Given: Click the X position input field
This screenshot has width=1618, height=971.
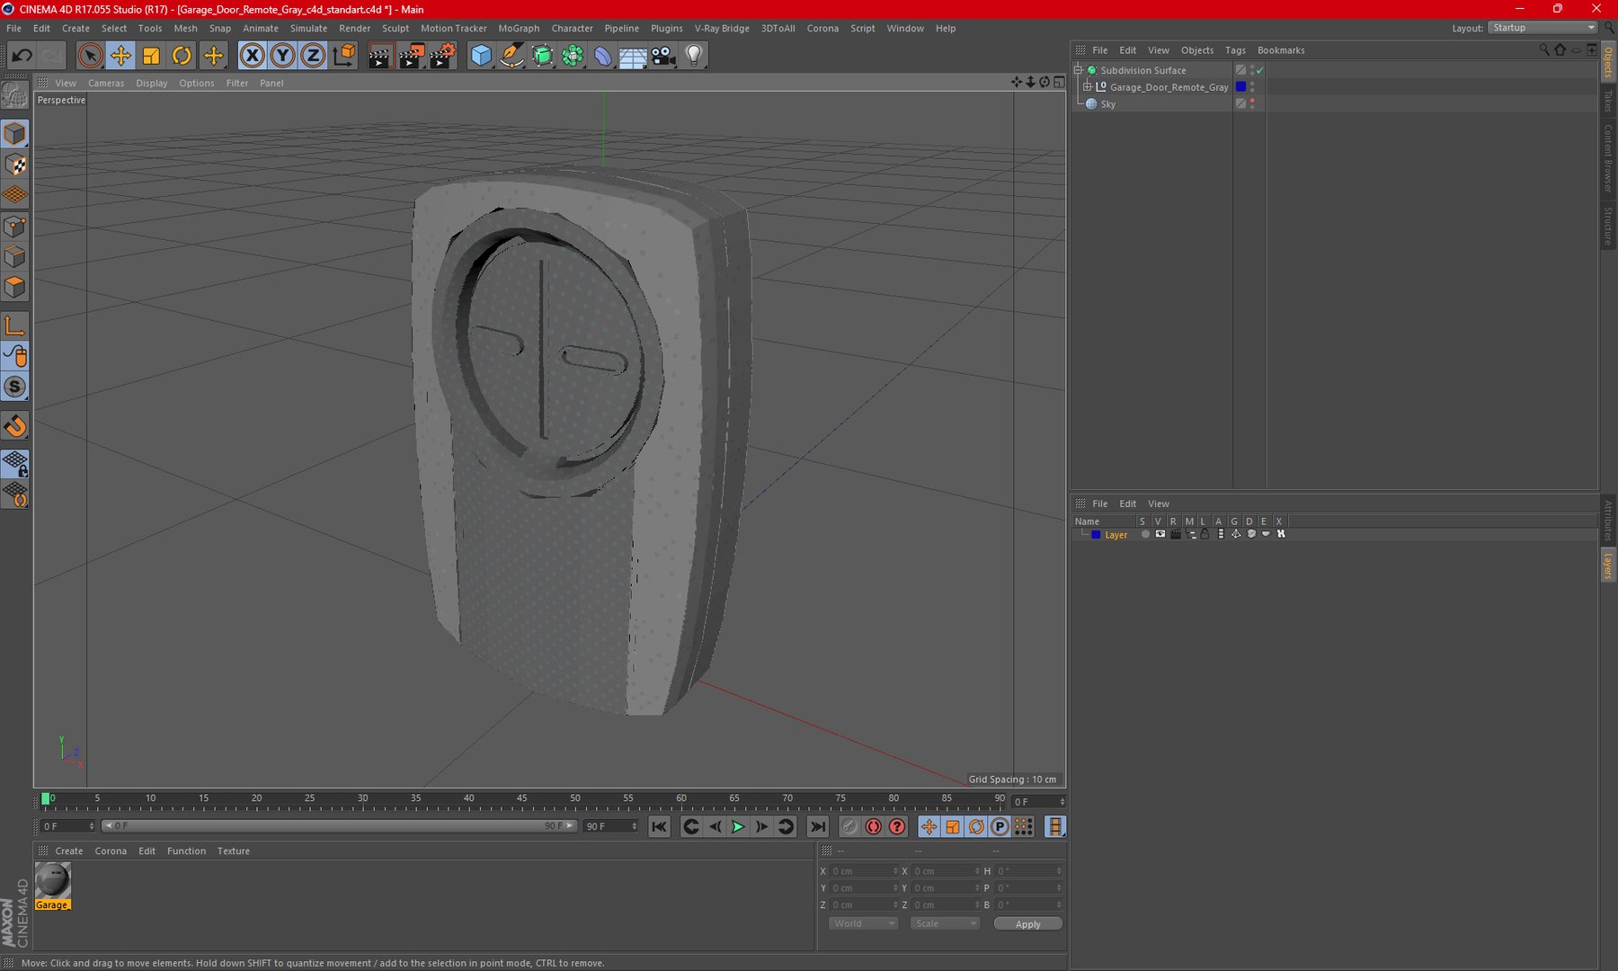Looking at the screenshot, I should pyautogui.click(x=862, y=871).
